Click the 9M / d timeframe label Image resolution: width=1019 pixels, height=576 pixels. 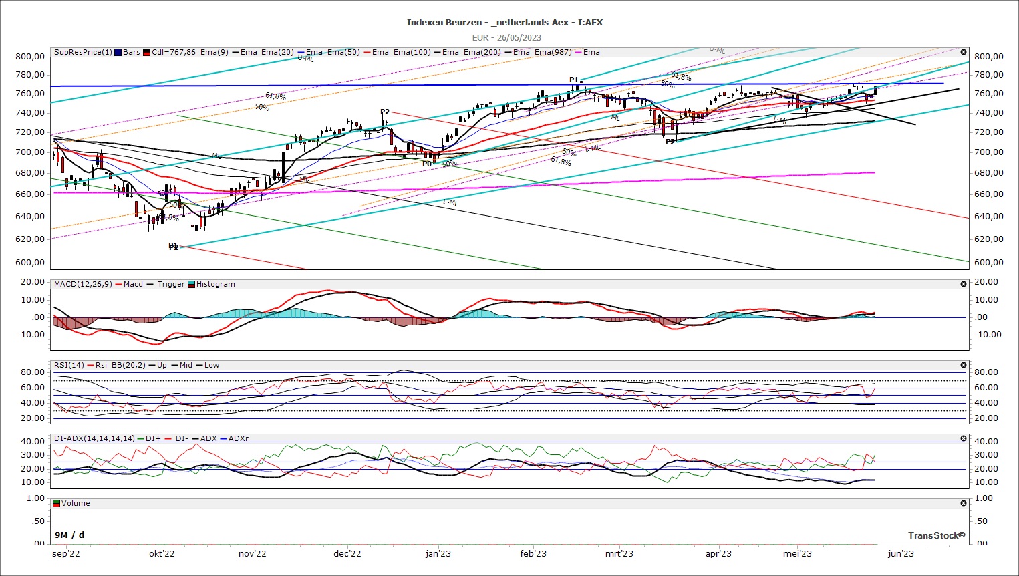(69, 535)
